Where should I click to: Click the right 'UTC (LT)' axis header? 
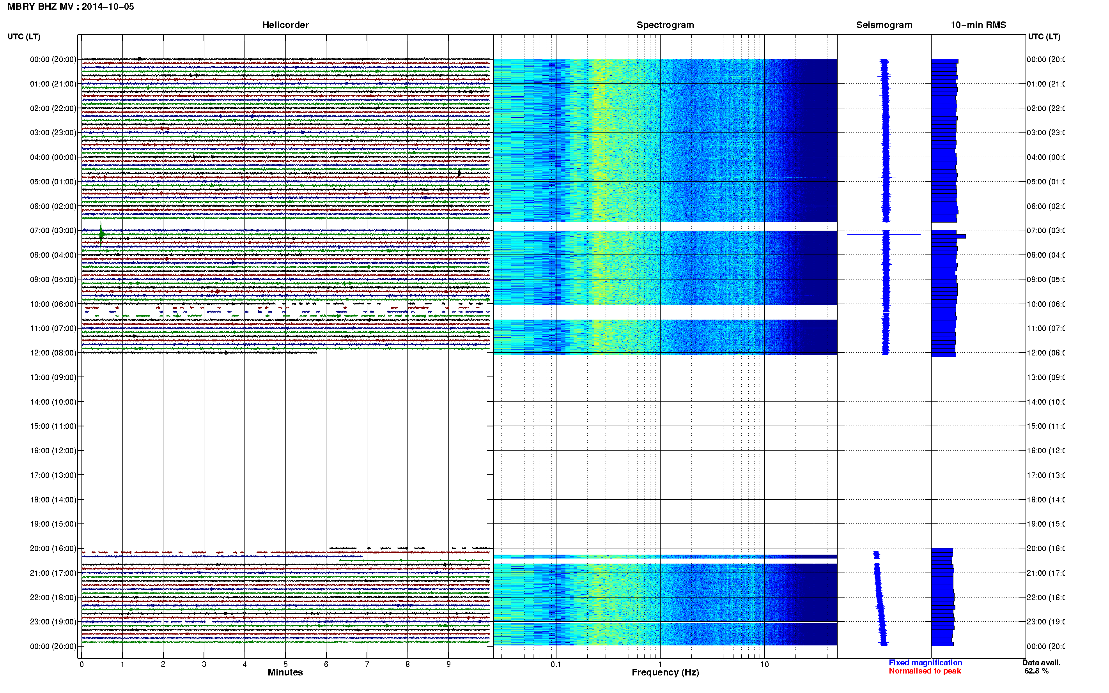click(1044, 37)
